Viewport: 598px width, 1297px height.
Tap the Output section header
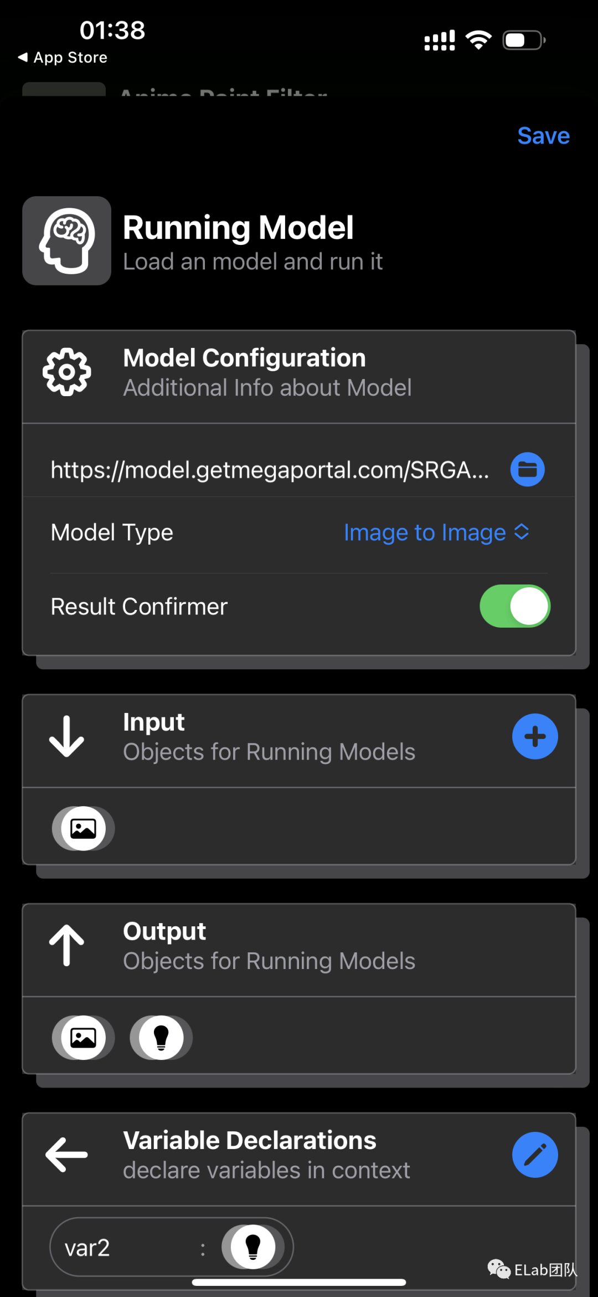pos(299,950)
